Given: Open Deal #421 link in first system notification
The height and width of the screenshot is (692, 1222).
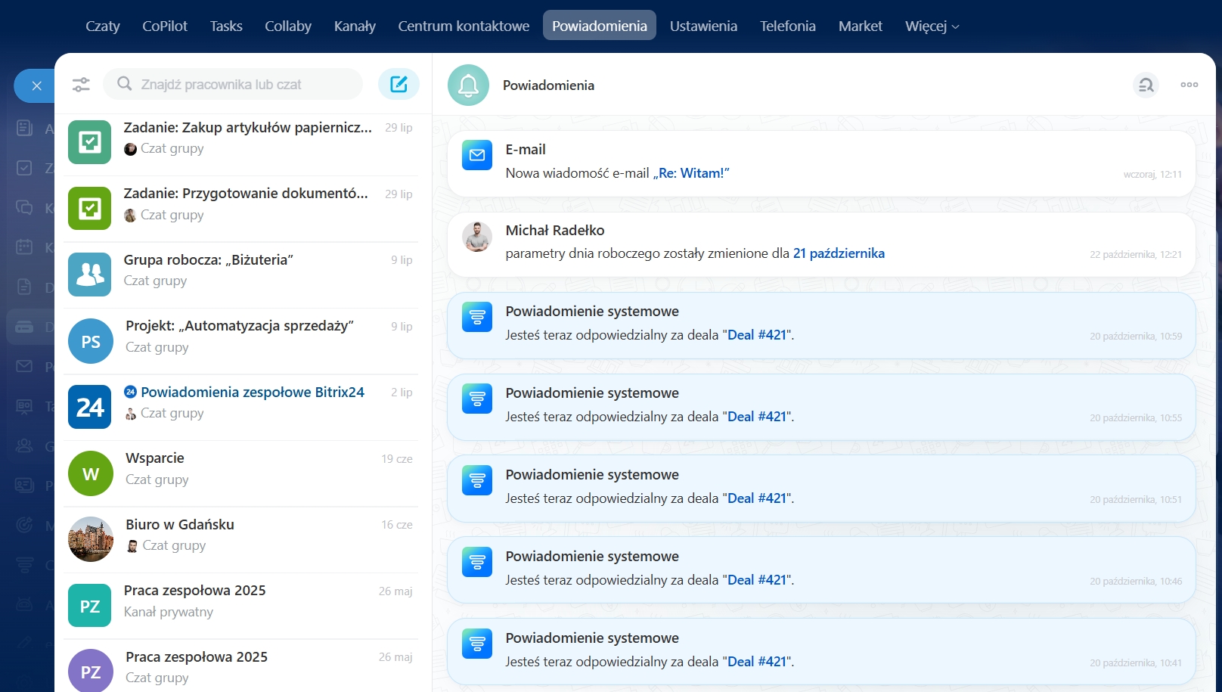Looking at the screenshot, I should (x=757, y=335).
